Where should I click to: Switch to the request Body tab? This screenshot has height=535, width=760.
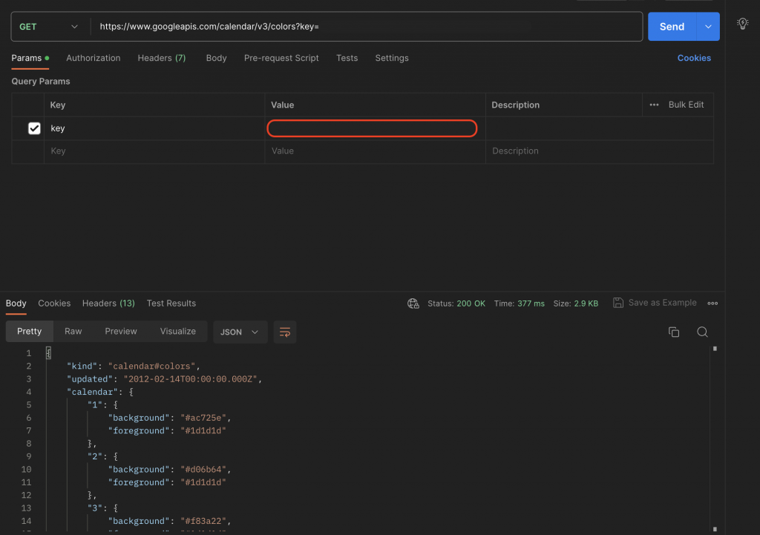click(x=216, y=58)
